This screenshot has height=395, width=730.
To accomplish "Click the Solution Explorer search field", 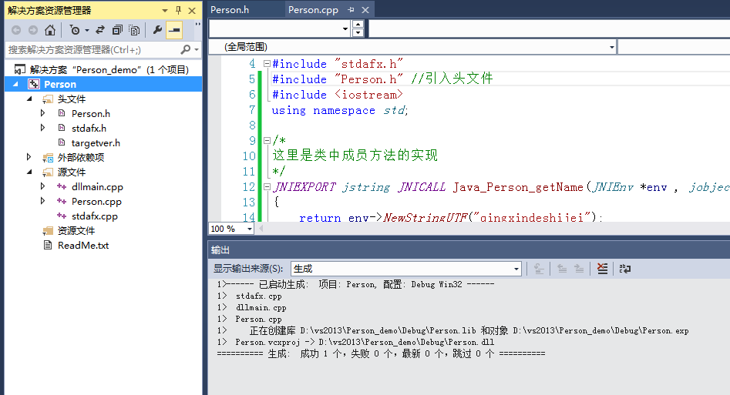I will pos(93,50).
